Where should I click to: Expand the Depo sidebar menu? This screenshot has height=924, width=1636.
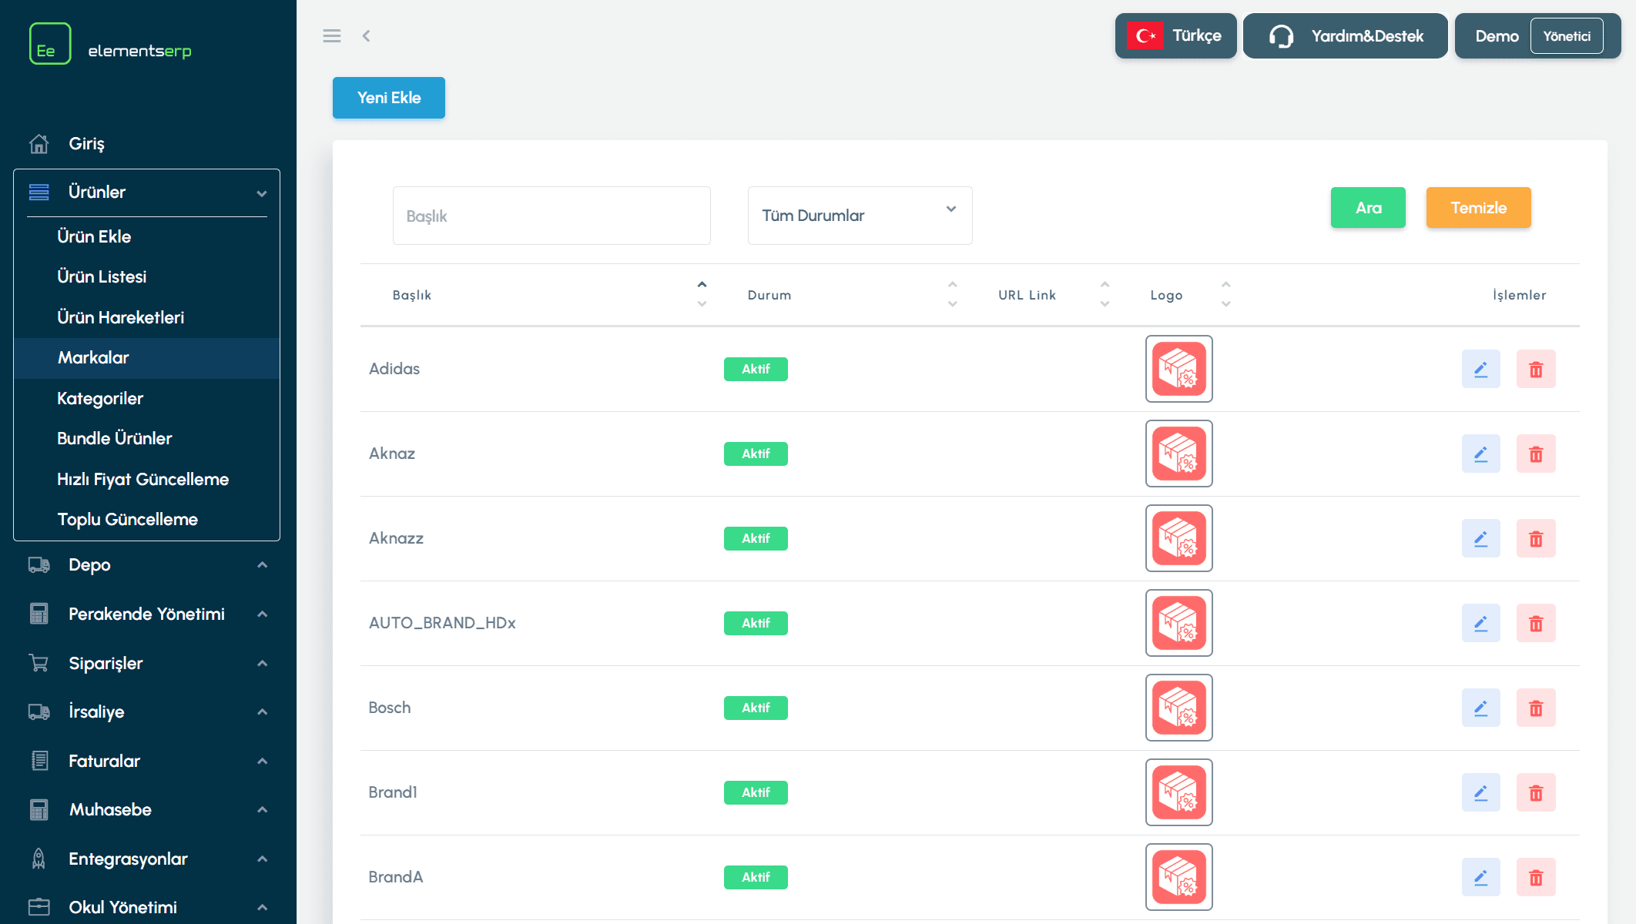[146, 565]
